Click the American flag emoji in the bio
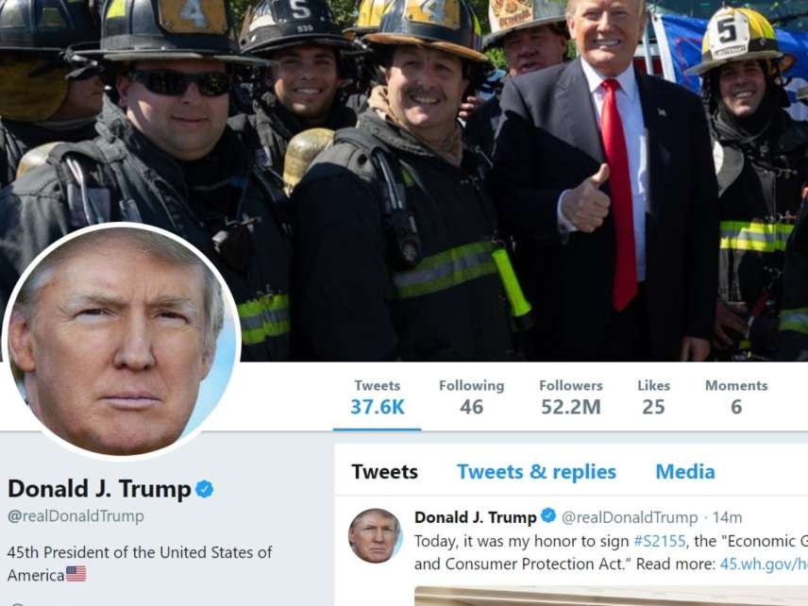 (x=76, y=574)
